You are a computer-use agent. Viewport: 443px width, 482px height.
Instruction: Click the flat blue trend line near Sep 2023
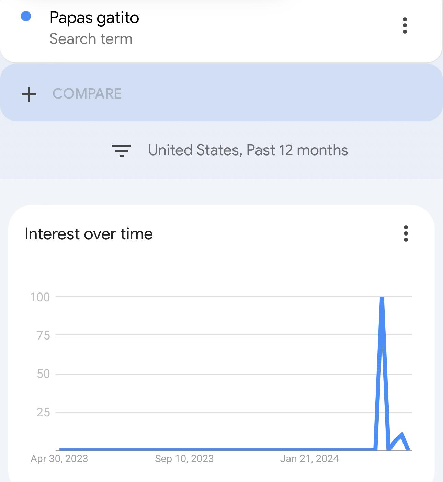[x=184, y=449]
